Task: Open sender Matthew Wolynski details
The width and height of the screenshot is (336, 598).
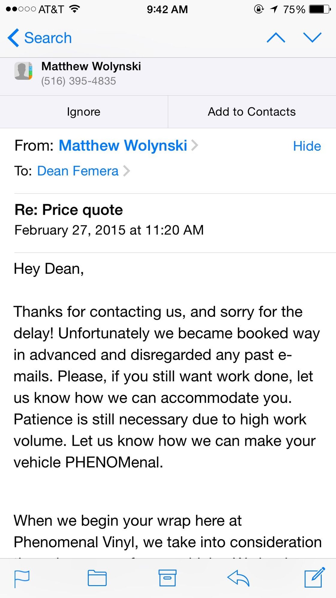Action: (123, 146)
